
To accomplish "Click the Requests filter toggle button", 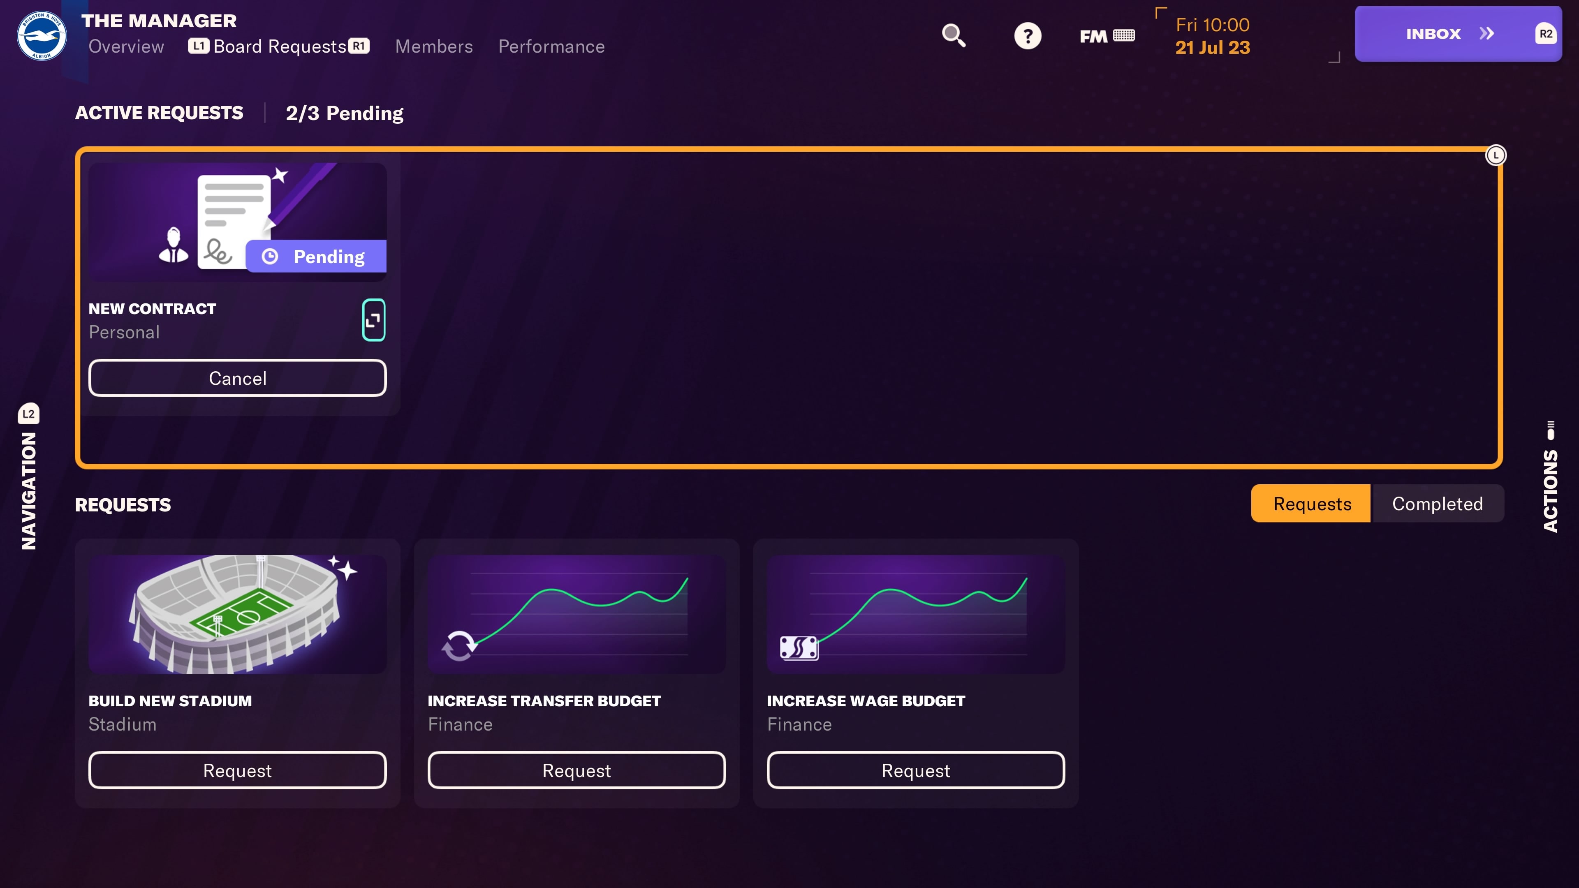I will [x=1311, y=503].
